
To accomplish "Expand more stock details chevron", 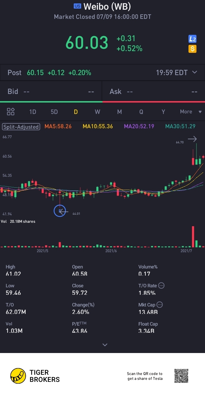I will (x=105, y=345).
